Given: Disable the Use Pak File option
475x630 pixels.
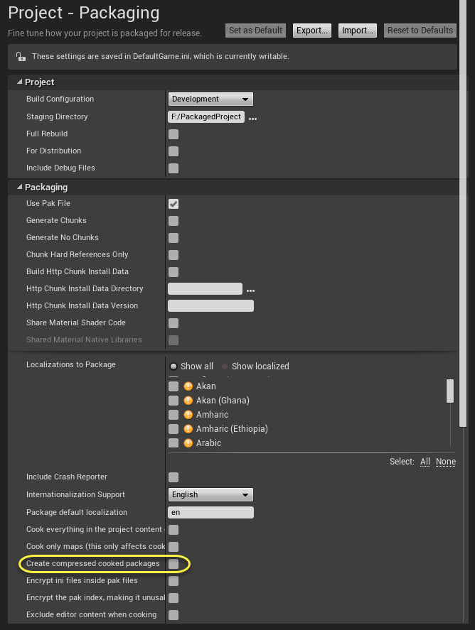Looking at the screenshot, I should pos(173,203).
